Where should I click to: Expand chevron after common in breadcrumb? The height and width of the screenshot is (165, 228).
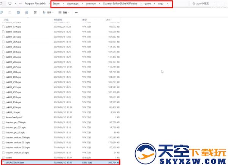[99, 3]
